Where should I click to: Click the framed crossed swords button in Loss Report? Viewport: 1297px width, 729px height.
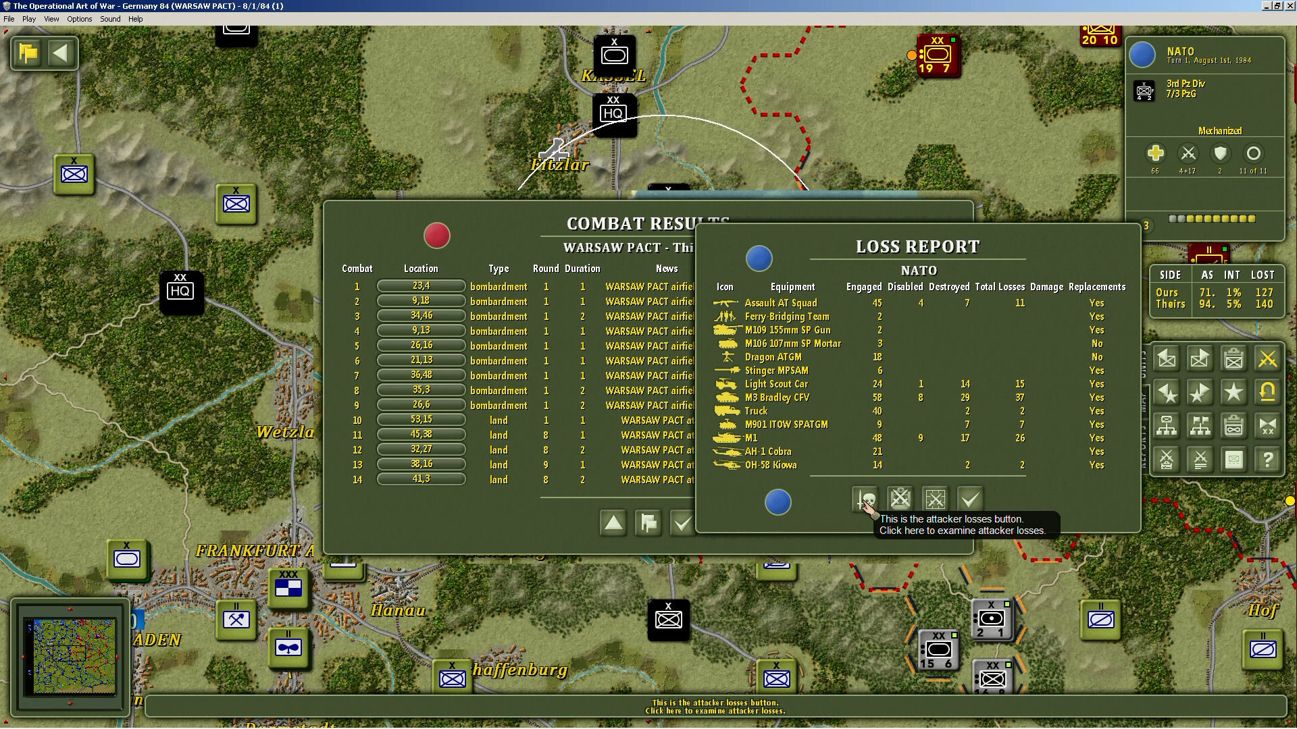936,500
